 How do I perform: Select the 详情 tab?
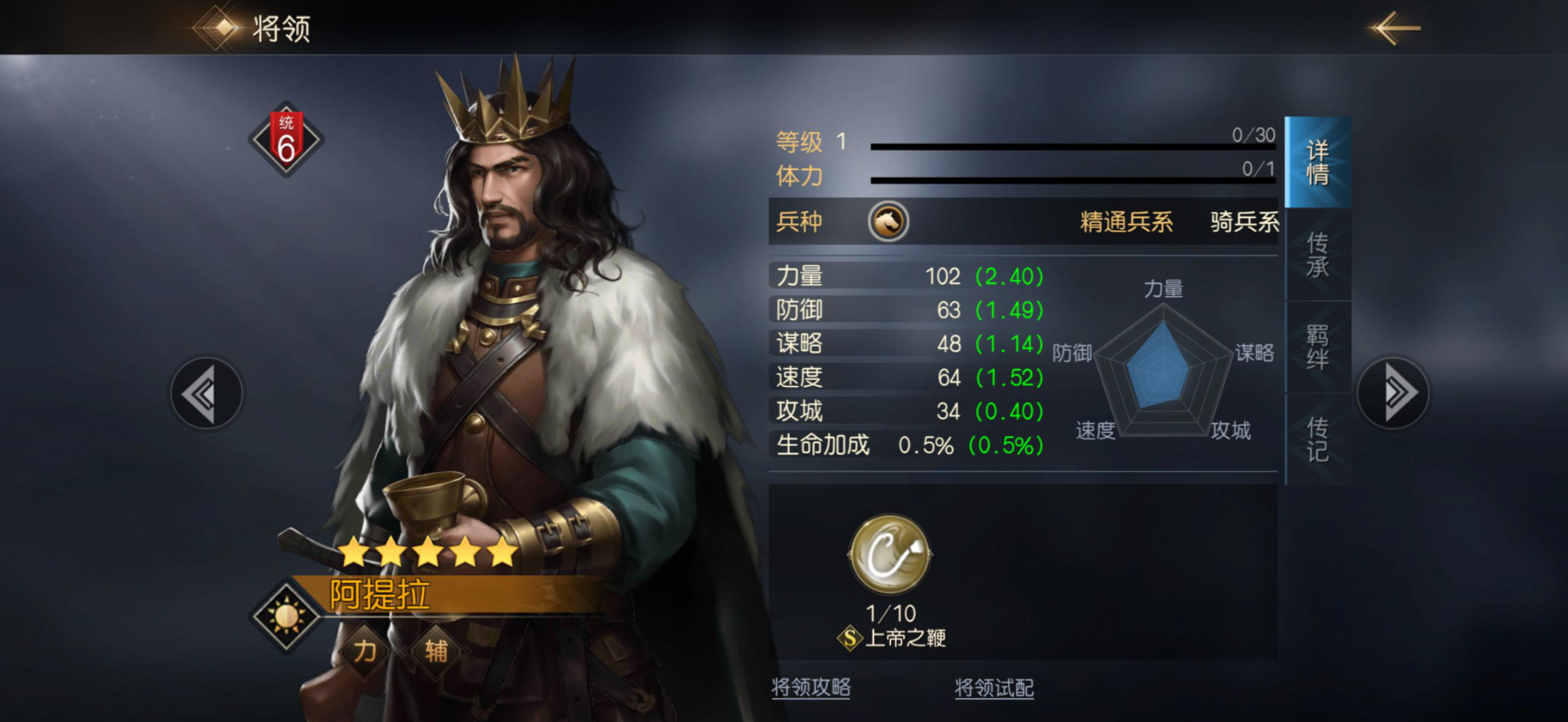pos(1318,163)
